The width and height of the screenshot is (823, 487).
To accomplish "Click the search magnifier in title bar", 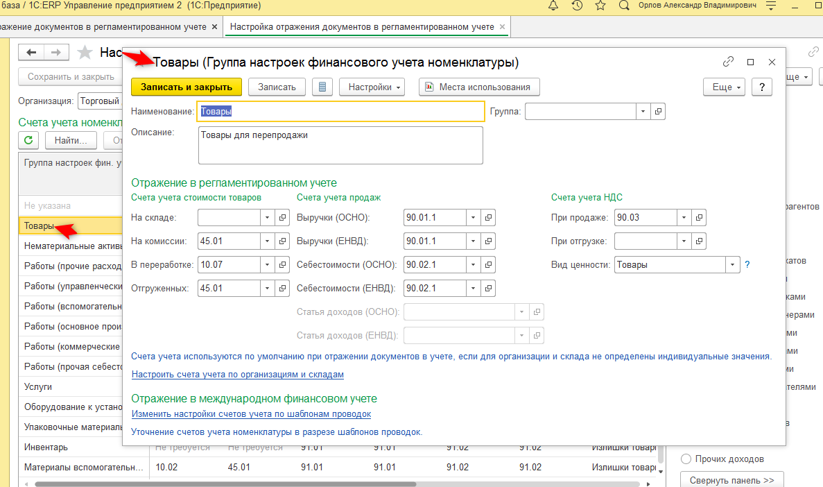I will coord(624,6).
